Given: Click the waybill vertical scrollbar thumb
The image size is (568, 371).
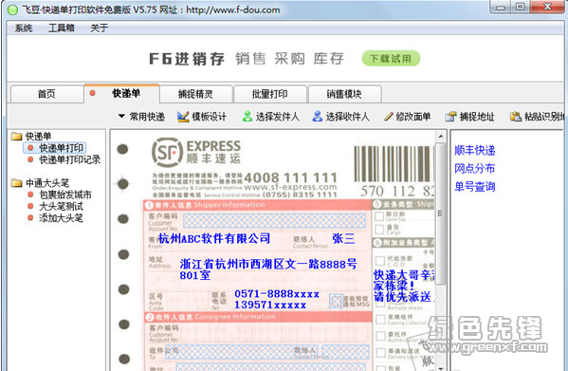Looking at the screenshot, I should 441,213.
